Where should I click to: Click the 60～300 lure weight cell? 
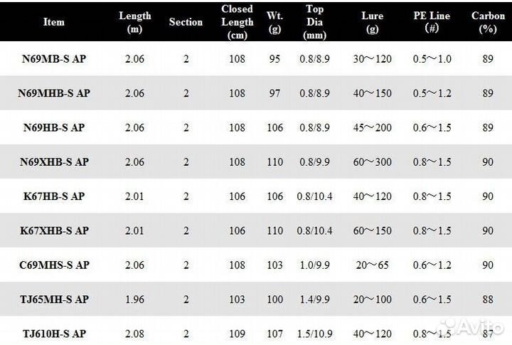[372, 162]
